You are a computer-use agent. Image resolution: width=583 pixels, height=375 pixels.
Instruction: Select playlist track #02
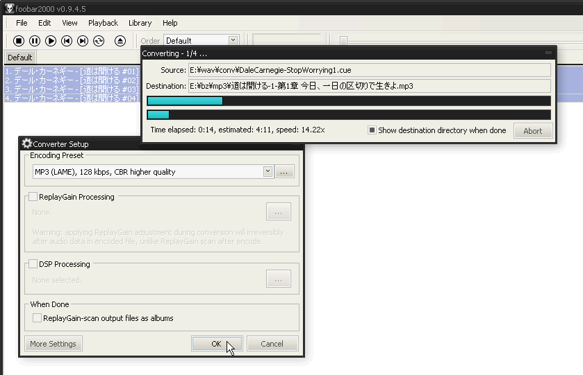72,80
